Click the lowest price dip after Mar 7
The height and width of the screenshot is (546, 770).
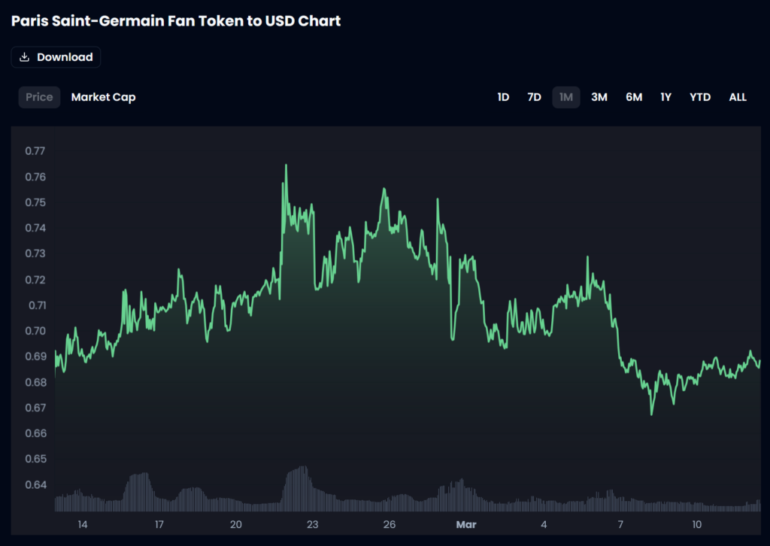(x=652, y=413)
